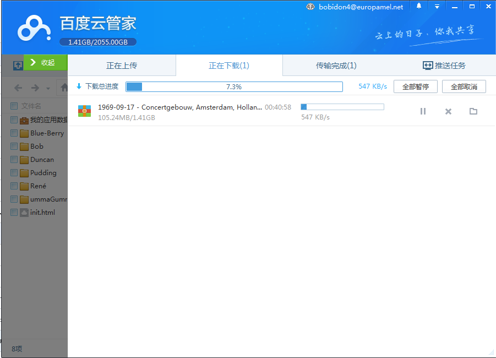This screenshot has width=496, height=358.
Task: Click the back arrow in file browser
Action: 18,88
